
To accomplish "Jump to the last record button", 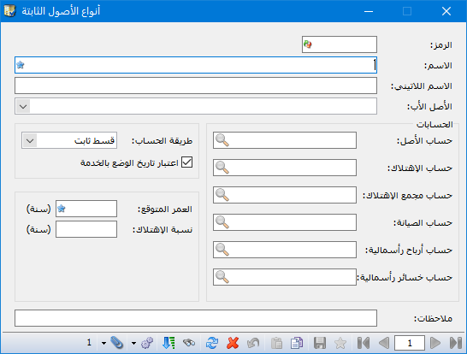I will click(455, 343).
